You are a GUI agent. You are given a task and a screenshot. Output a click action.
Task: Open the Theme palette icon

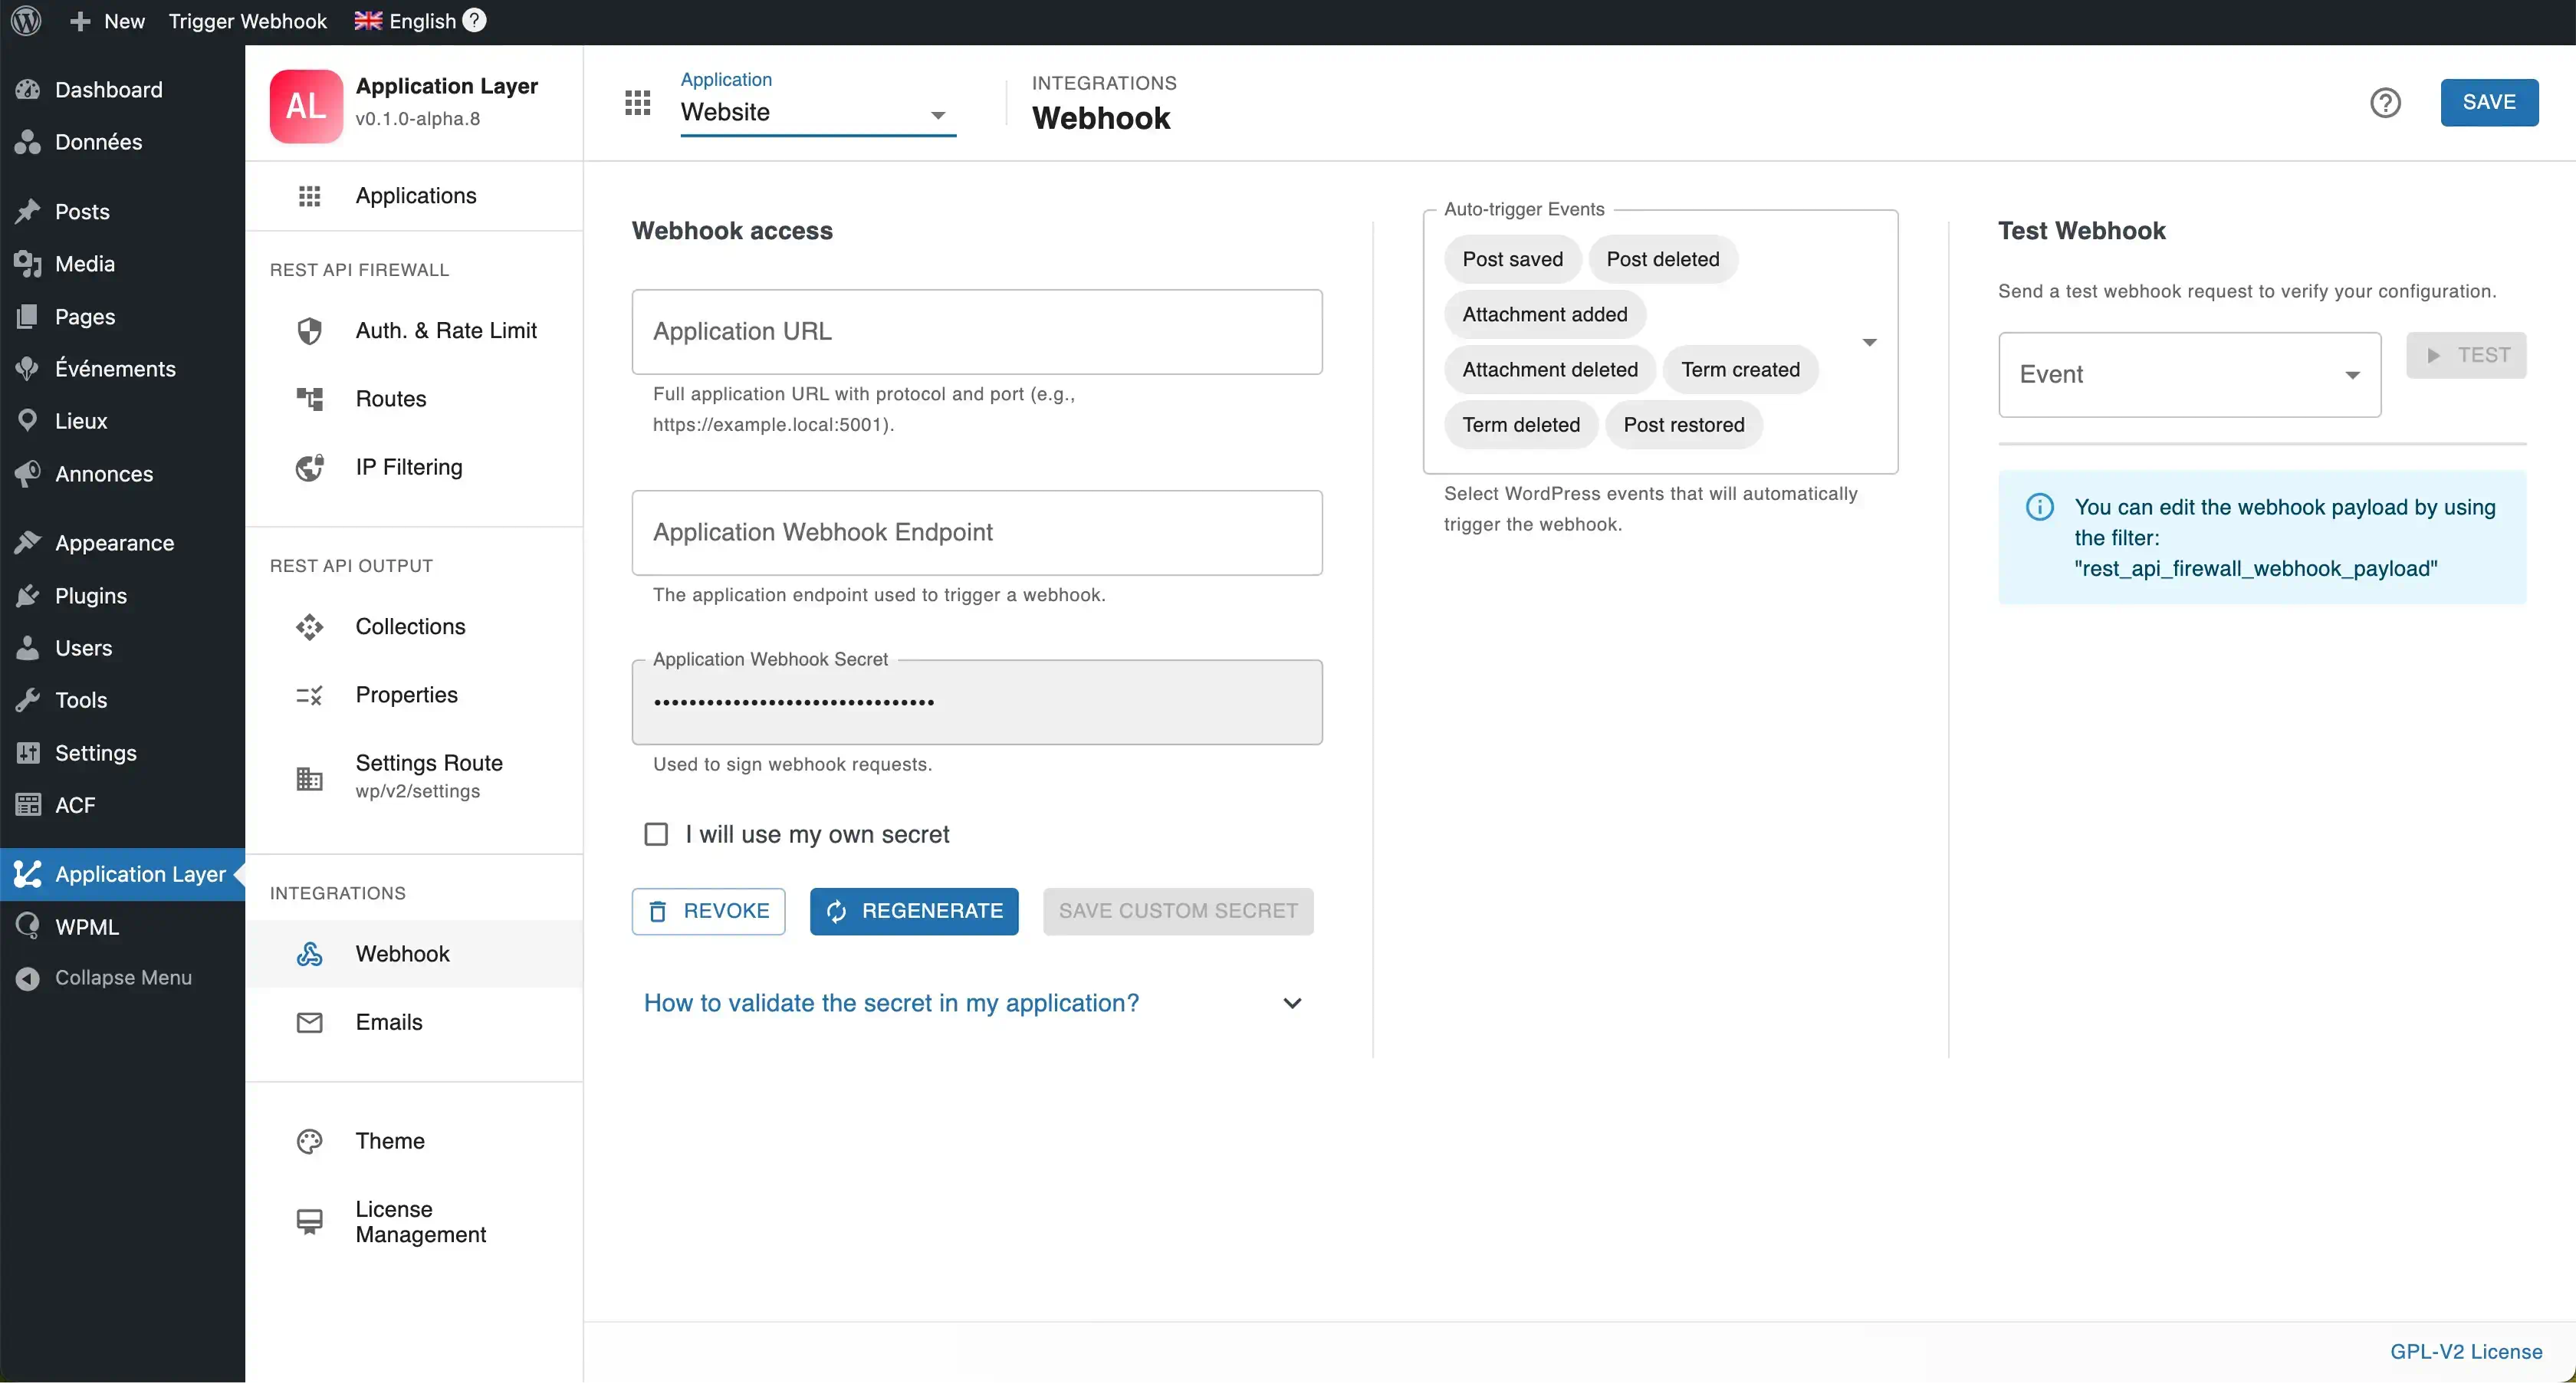pyautogui.click(x=308, y=1140)
